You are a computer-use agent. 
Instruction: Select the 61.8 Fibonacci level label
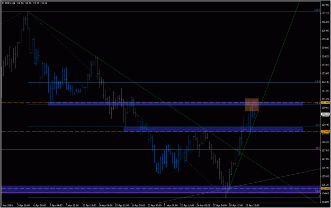coord(317,81)
